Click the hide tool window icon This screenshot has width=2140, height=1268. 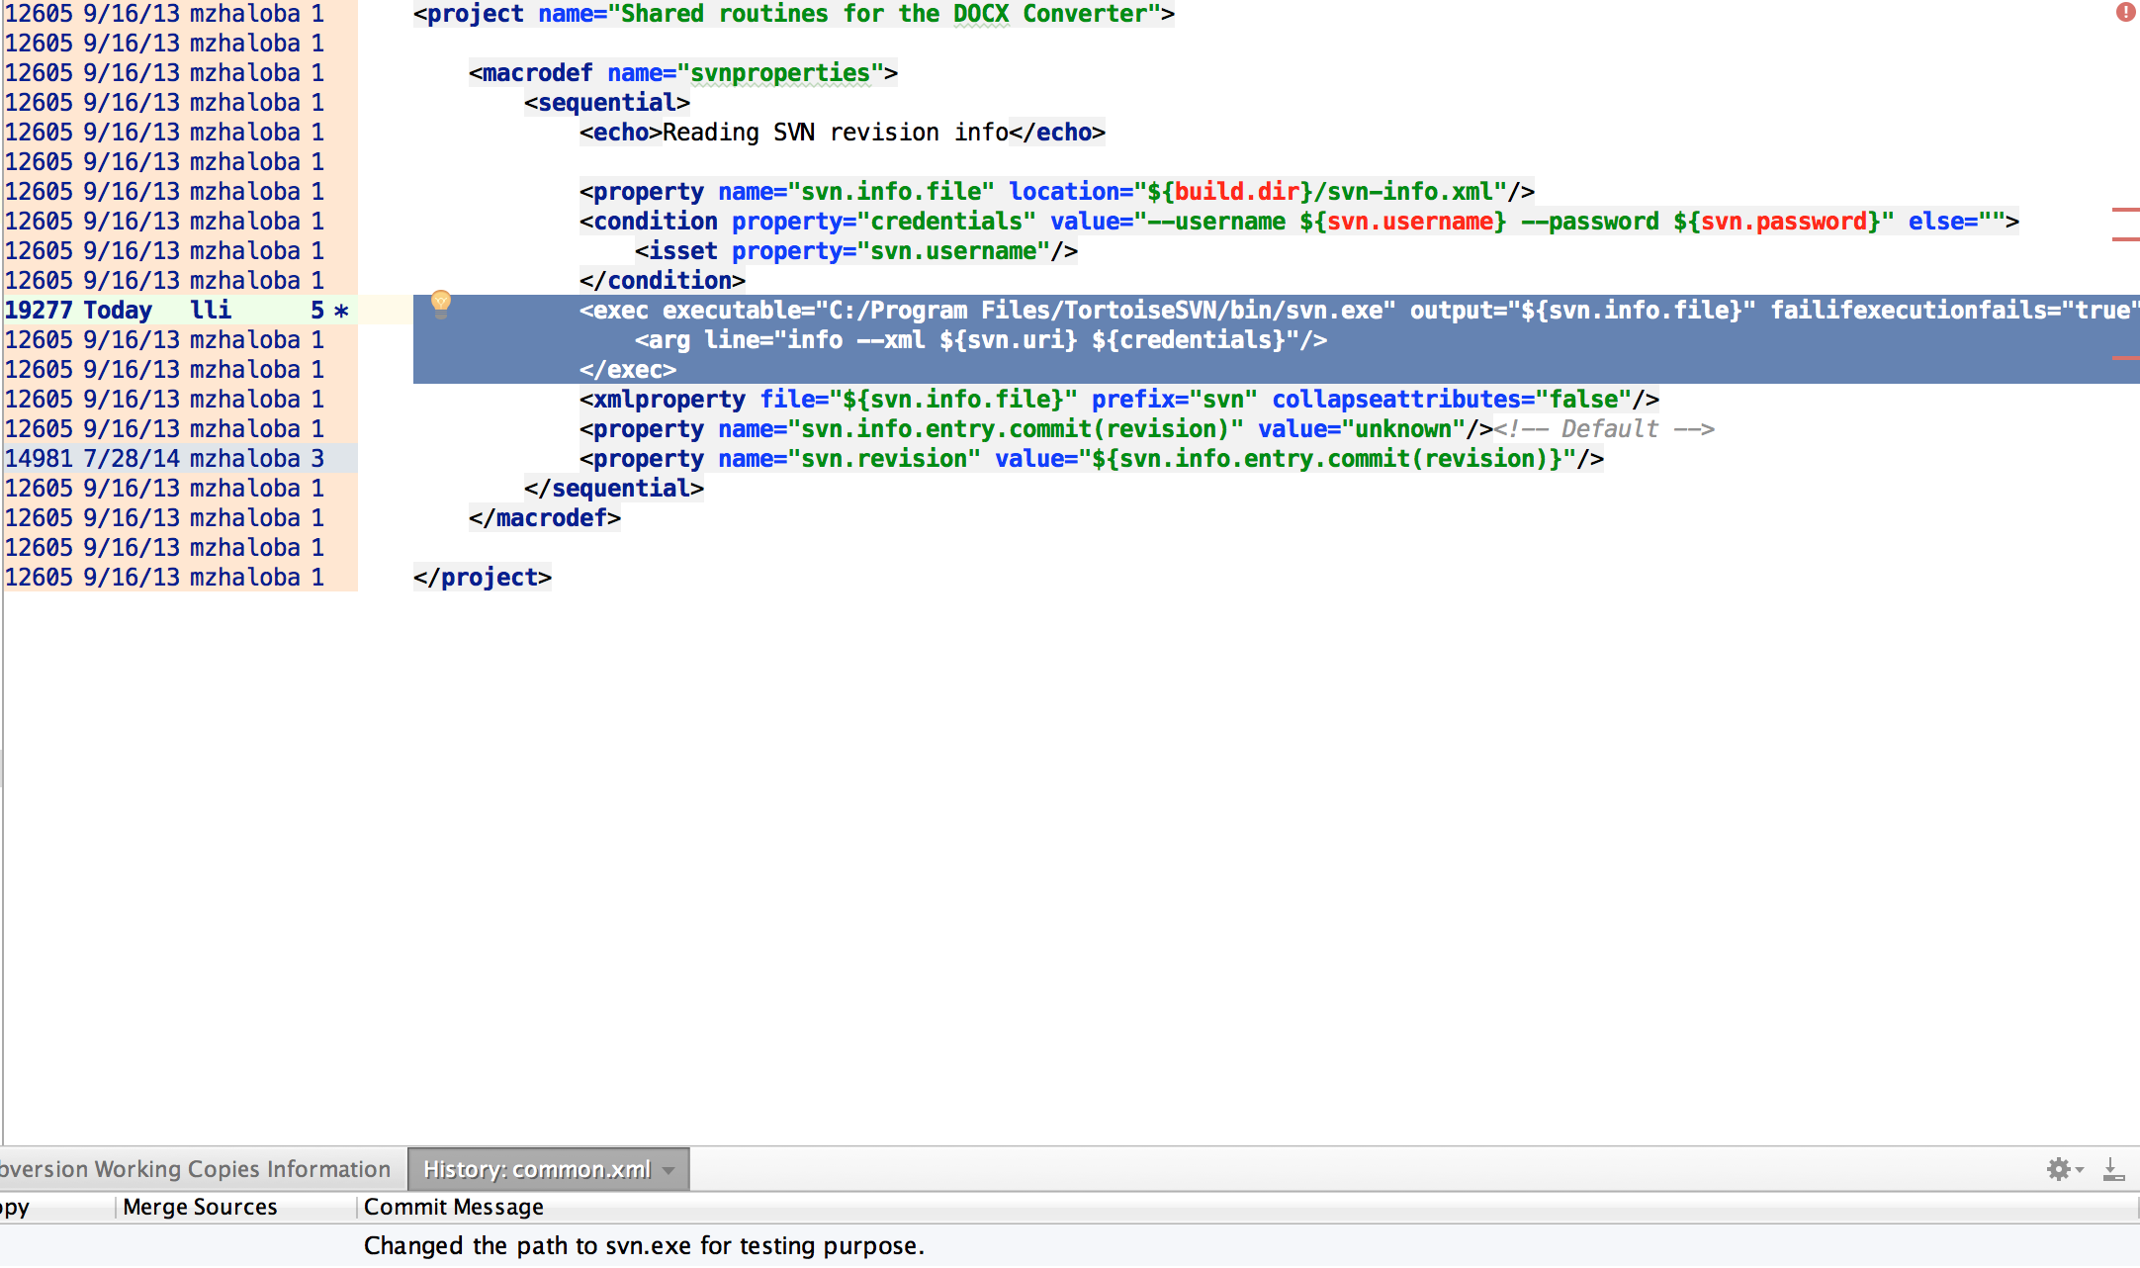(x=2113, y=1169)
